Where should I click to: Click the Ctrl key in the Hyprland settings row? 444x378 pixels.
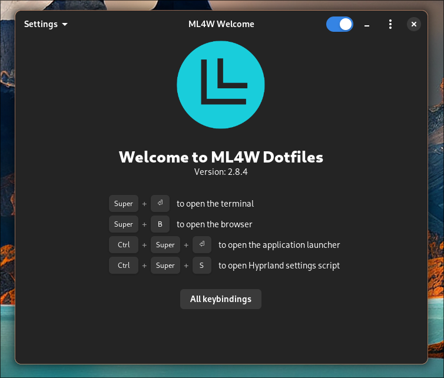(124, 266)
